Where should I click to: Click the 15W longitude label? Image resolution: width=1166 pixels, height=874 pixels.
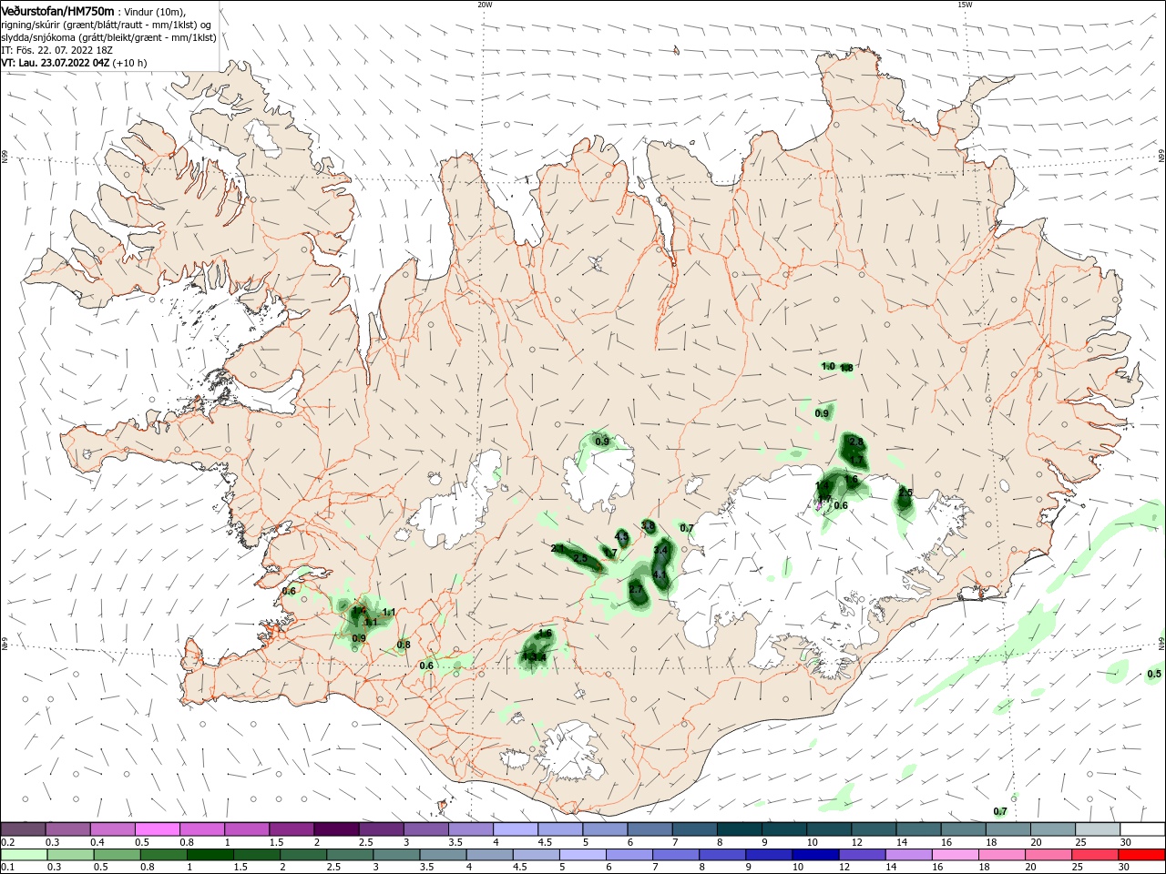(x=964, y=5)
